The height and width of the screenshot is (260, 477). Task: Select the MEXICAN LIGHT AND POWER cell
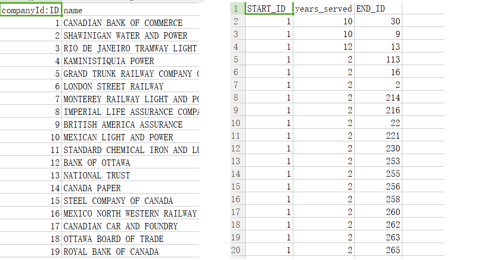(131, 137)
